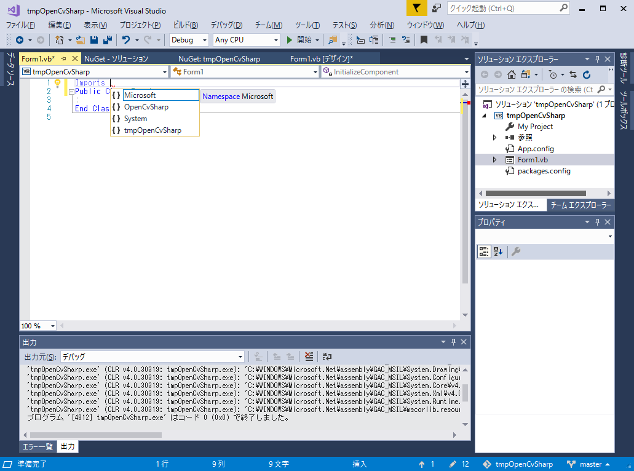Toggle auto-hide pin on Solution Explorer
This screenshot has width=634, height=471.
coord(597,59)
